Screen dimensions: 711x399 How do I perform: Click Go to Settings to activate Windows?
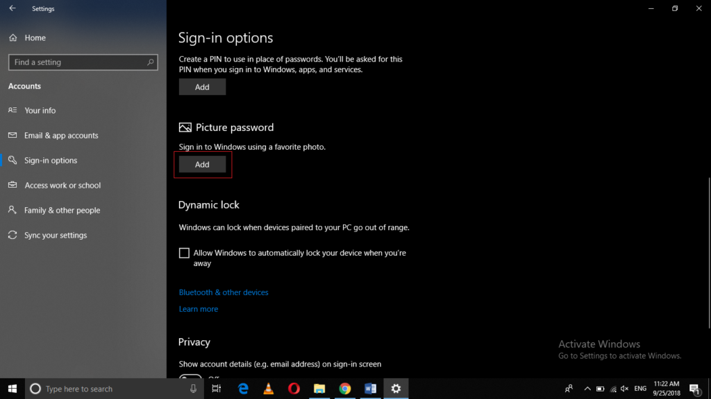[x=619, y=355]
